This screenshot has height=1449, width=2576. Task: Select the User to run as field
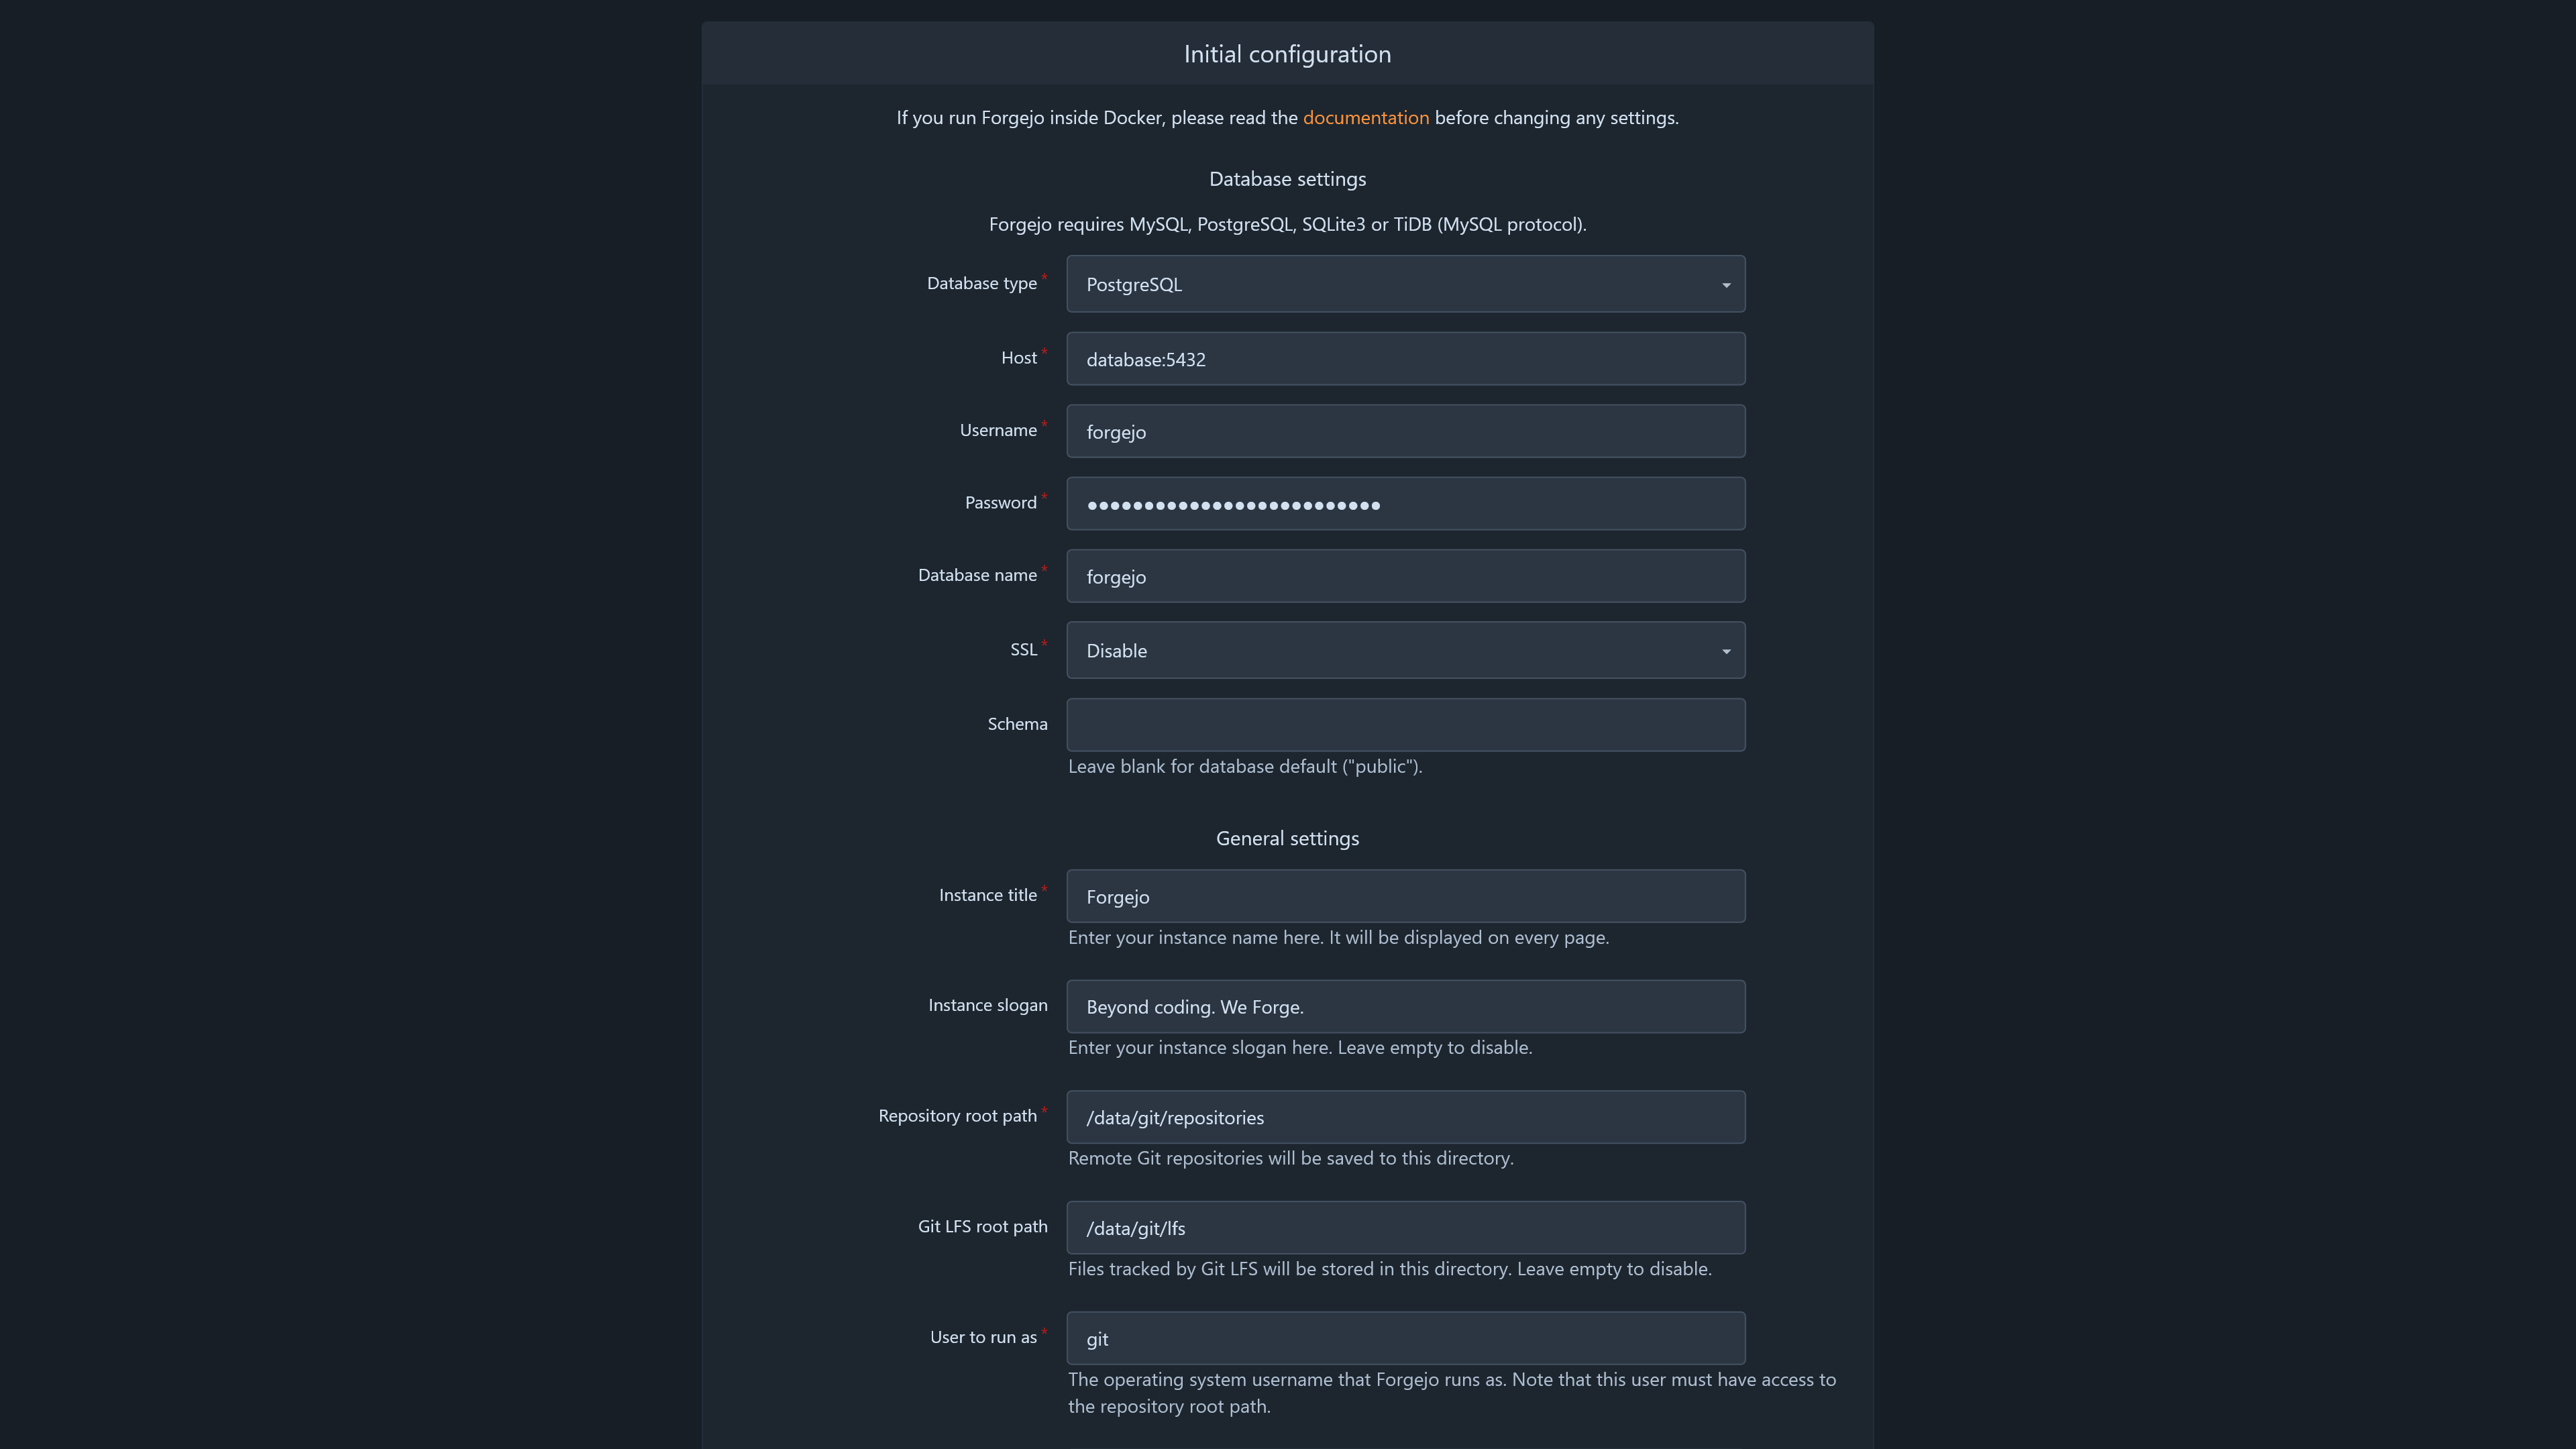coord(1405,1338)
